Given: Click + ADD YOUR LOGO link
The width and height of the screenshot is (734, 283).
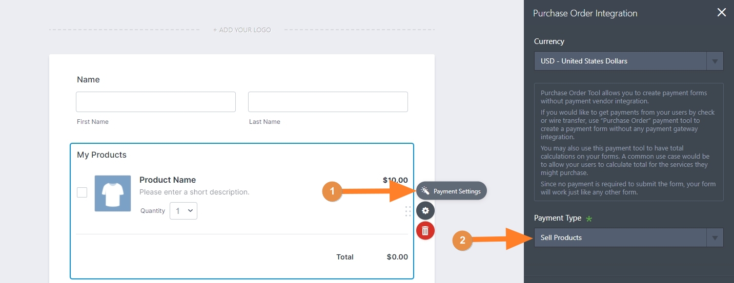Looking at the screenshot, I should pos(242,30).
